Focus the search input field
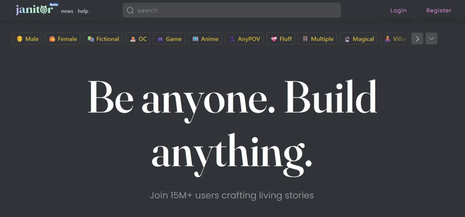 (232, 10)
